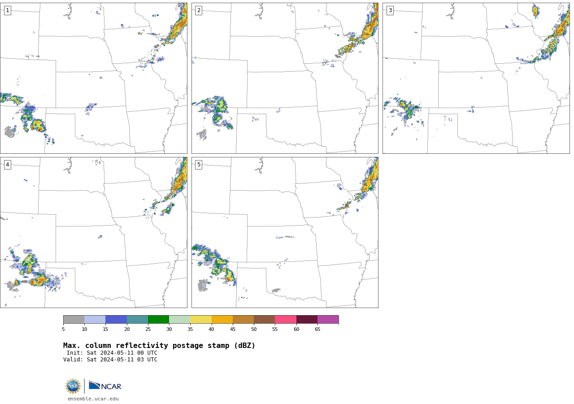Click the maroon 60-65 dBZ swatch
The image size is (574, 404).
307,320
